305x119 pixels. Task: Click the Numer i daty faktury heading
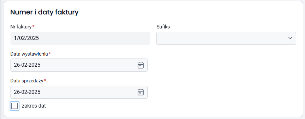click(x=44, y=12)
